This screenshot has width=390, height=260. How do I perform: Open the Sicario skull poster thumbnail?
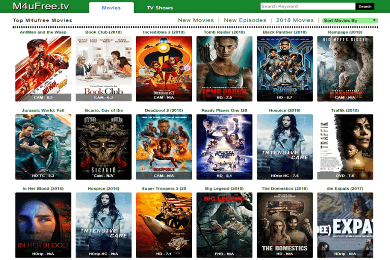[104, 147]
